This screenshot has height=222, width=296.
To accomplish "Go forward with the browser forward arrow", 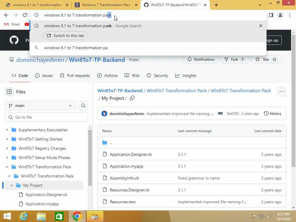I will click(16, 15).
